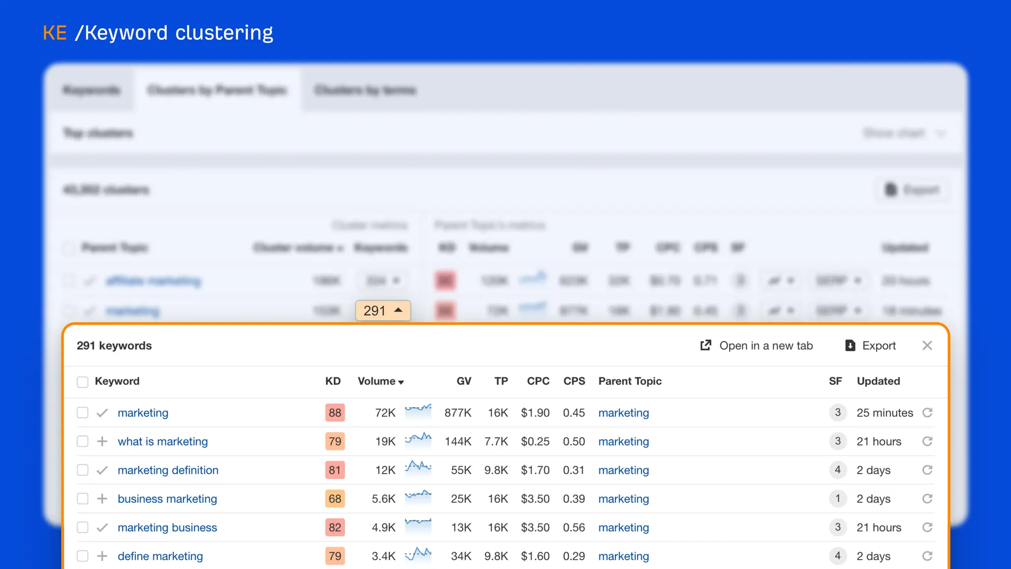1011x569 pixels.
Task: Add 'define marketing' with plus icon
Action: tap(102, 556)
